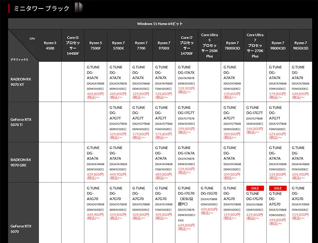Open RTX 5070 with Ryzen 7 9850X3D model
Viewport: 318px width, 243px height.
click(300, 203)
